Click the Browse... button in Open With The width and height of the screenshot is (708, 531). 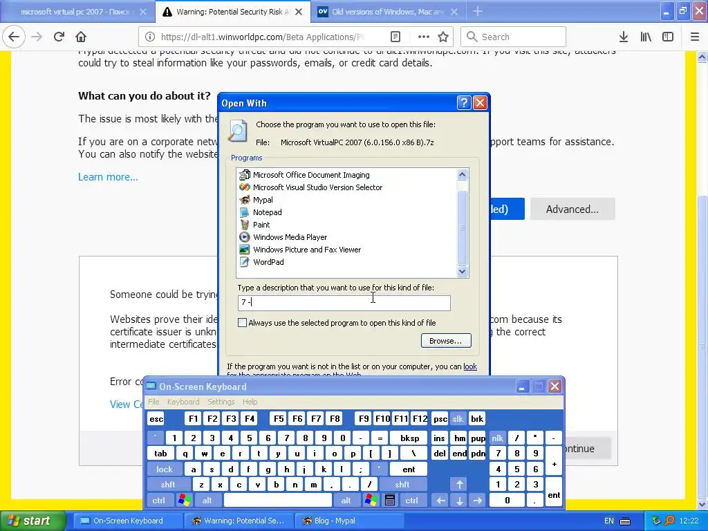pyautogui.click(x=446, y=340)
